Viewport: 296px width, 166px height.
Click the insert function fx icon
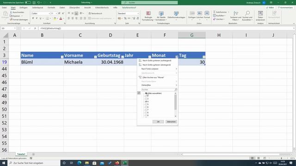point(35,28)
